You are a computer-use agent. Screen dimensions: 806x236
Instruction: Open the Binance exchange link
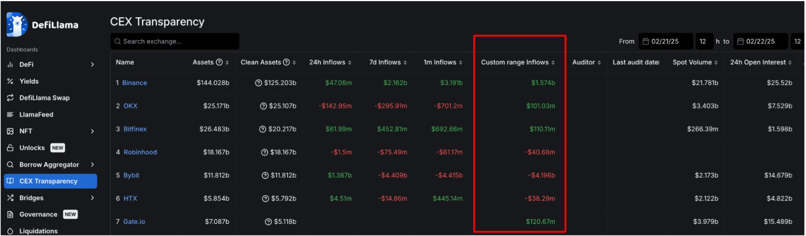134,83
